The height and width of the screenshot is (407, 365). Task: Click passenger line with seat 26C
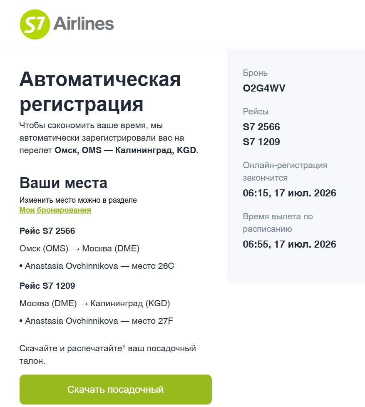pos(97,266)
